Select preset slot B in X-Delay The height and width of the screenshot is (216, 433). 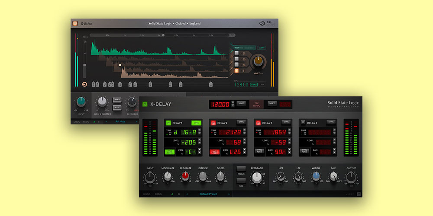(x=180, y=194)
